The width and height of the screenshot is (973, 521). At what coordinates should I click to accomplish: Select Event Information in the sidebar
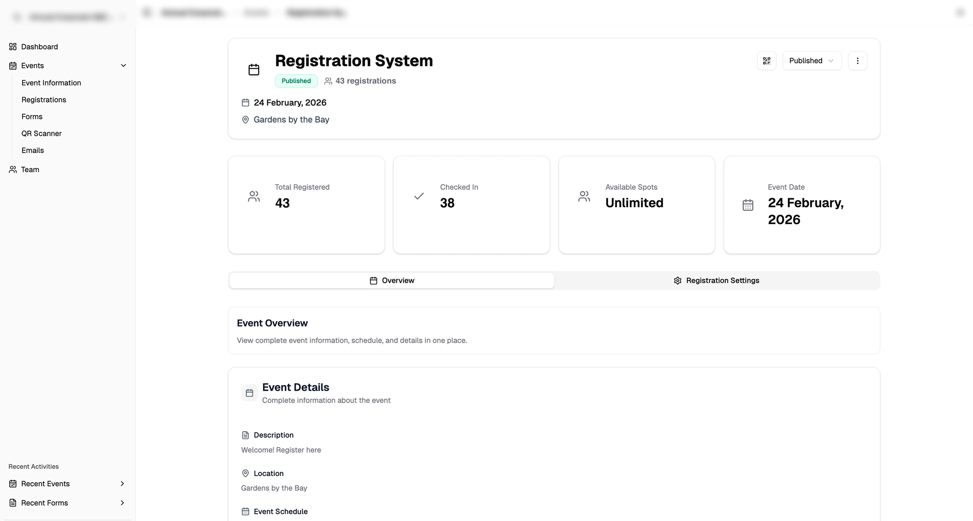point(51,83)
